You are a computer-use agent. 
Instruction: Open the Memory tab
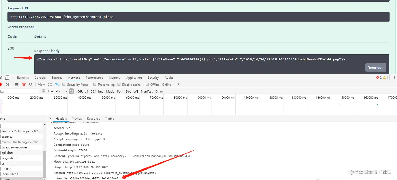coord(114,78)
